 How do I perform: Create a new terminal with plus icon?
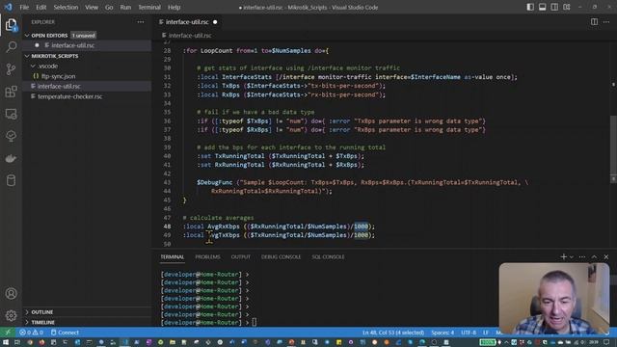(563, 257)
